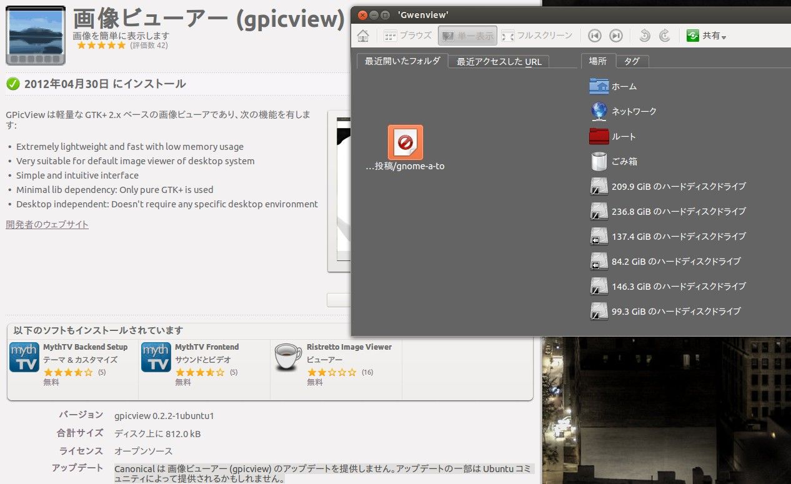Click the gpicview screenshot preview thumbnail

point(339,192)
